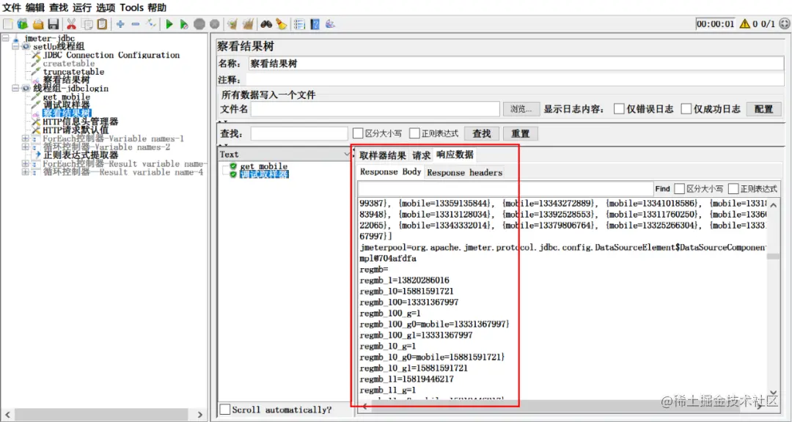Expand 循环控制器-Variable names-2
Screen dimensions: 792x422
[25, 147]
